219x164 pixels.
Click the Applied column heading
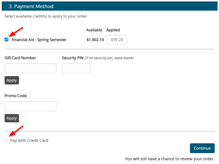[113, 30]
